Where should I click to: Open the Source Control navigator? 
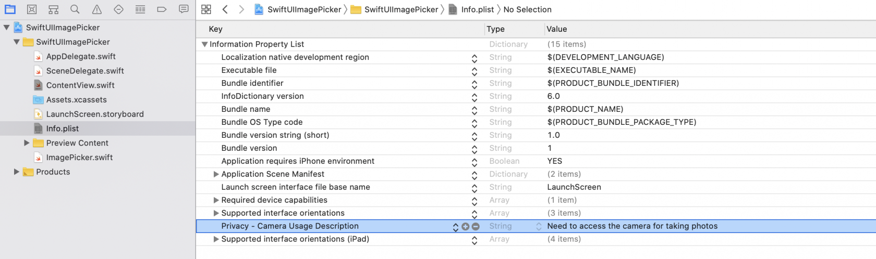click(32, 9)
